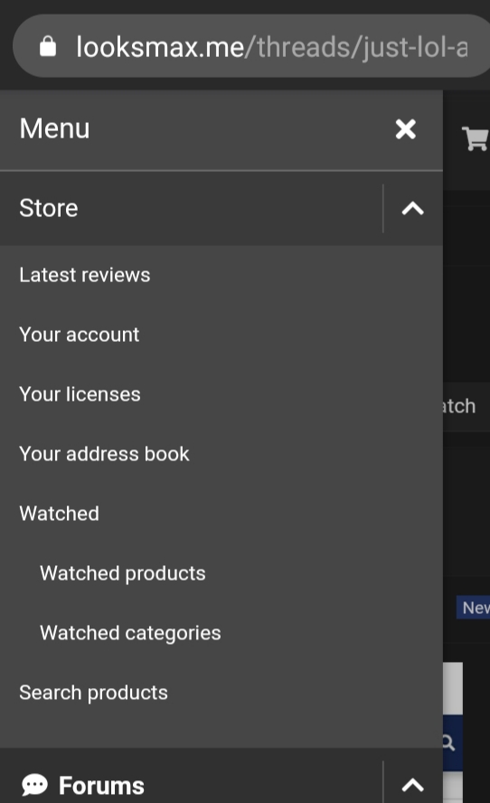Collapse the Forums section chevron
The image size is (490, 803).
click(x=412, y=785)
